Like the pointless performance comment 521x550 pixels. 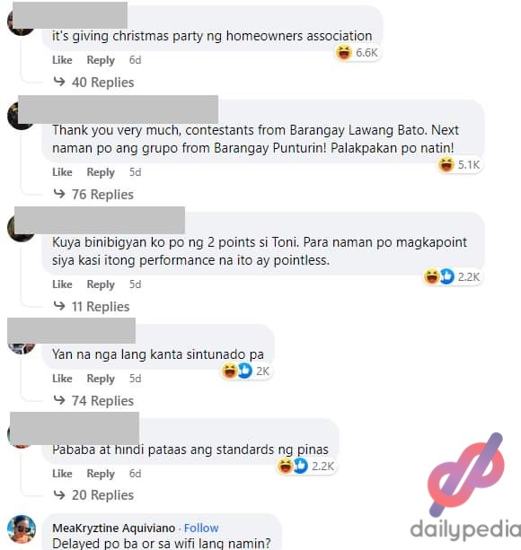coord(62,284)
